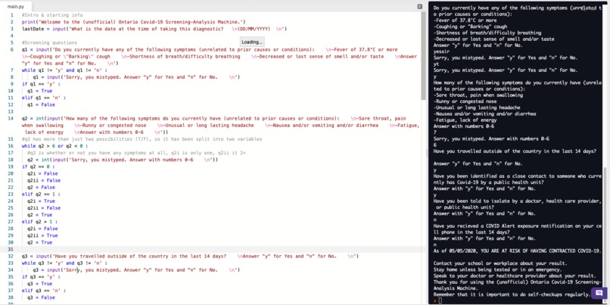
Task: Click 'while q3 != 'y'' line 33
Action: click(x=64, y=263)
